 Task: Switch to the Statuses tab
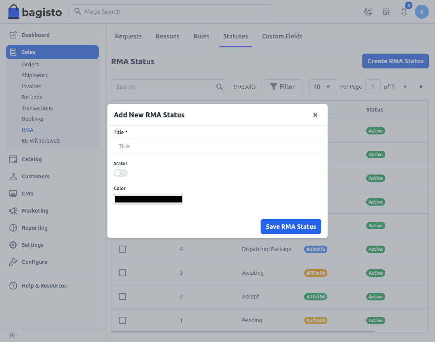coord(235,37)
